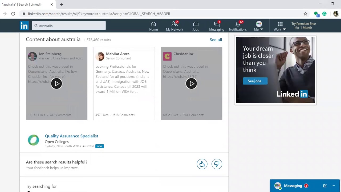The image size is (341, 192).
Task: Open Open Colleges company logo
Action: tap(34, 140)
